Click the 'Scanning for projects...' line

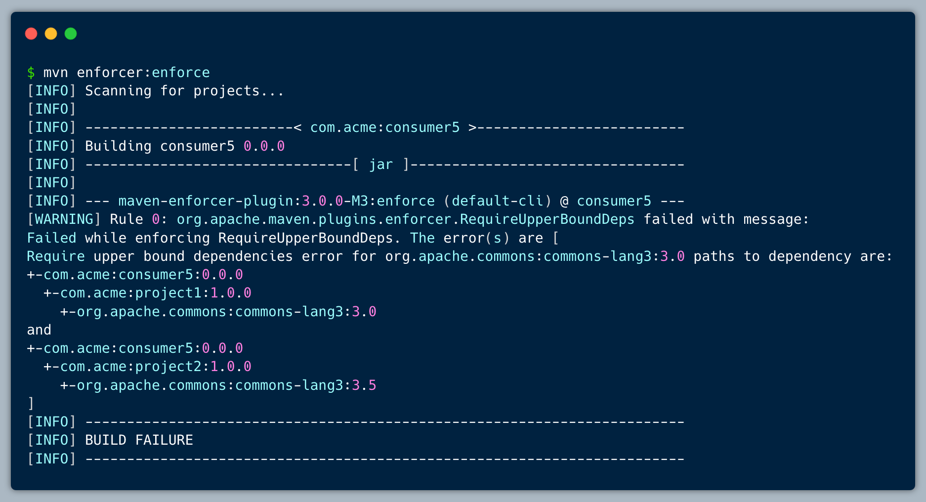coord(184,91)
